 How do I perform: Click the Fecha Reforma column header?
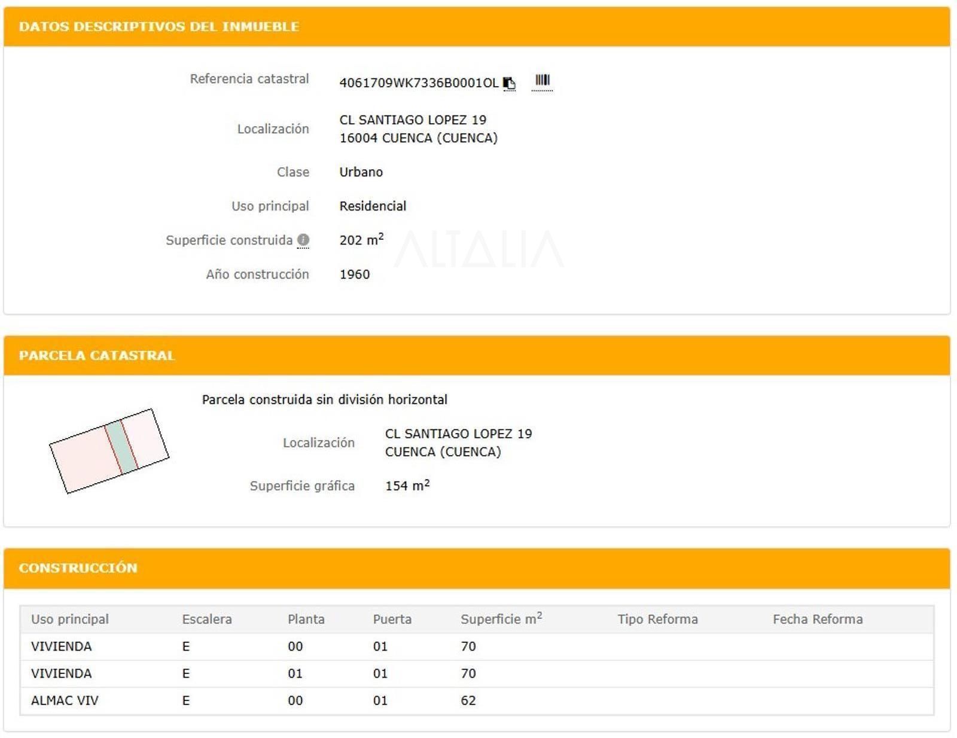tap(817, 620)
